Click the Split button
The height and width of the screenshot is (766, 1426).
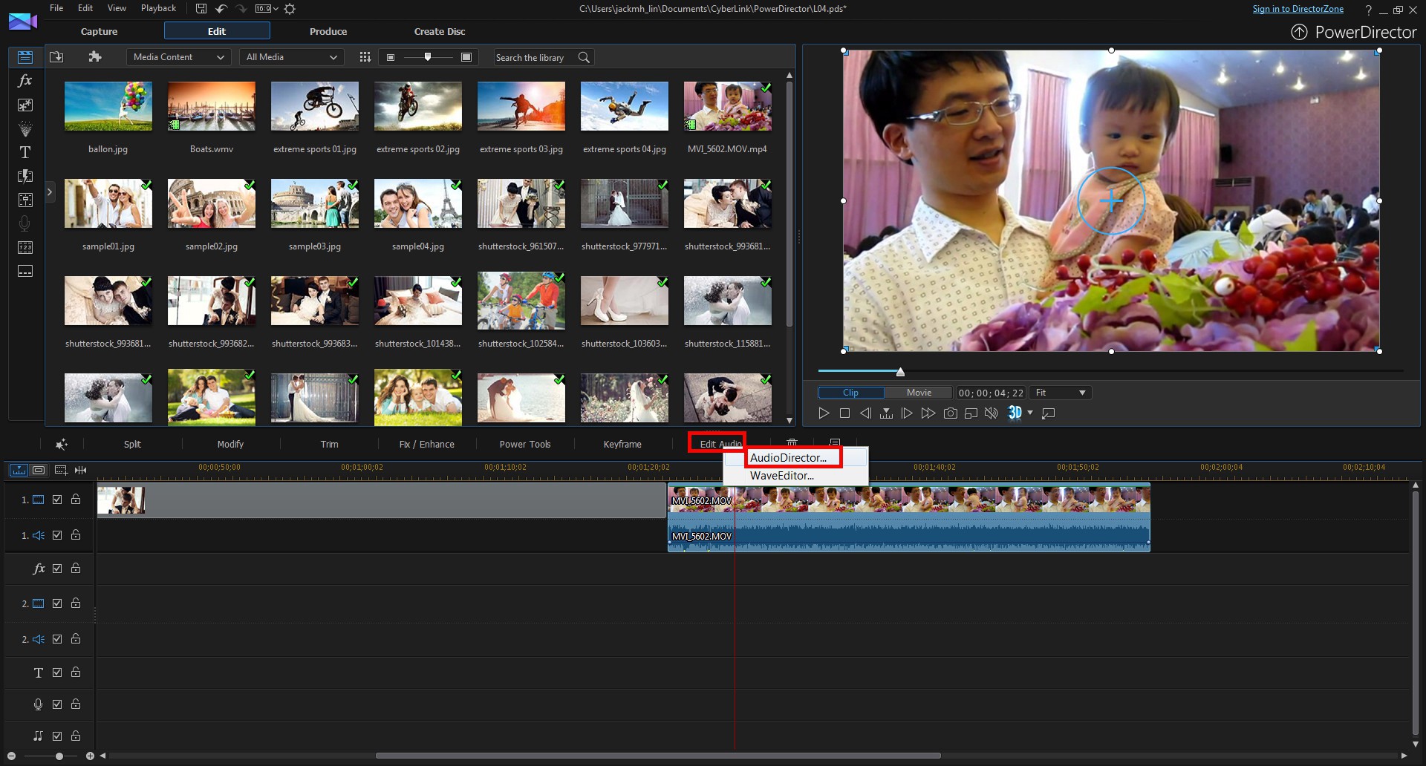132,444
